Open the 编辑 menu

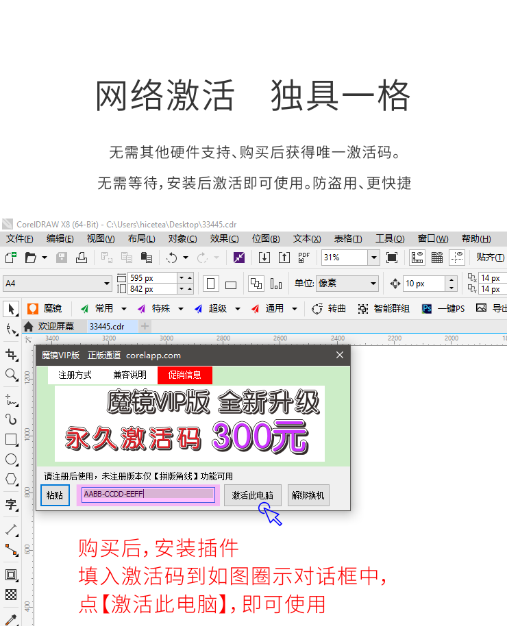coord(60,239)
